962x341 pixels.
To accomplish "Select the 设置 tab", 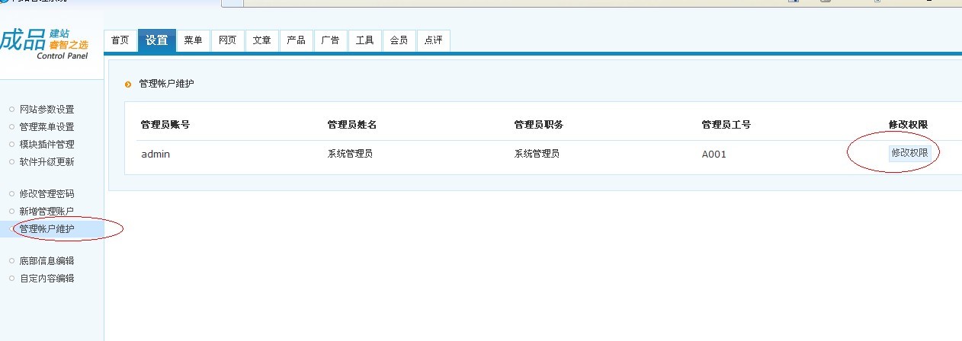I will 156,40.
